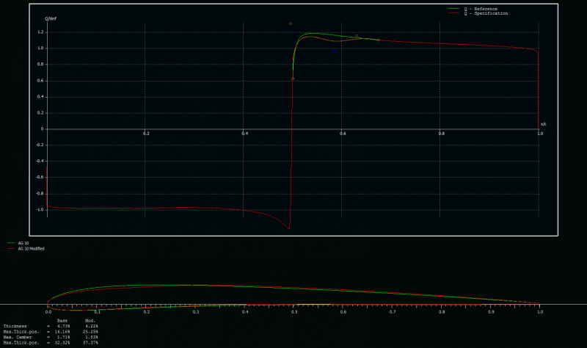Click the Max. Camber row label

click(x=18, y=336)
